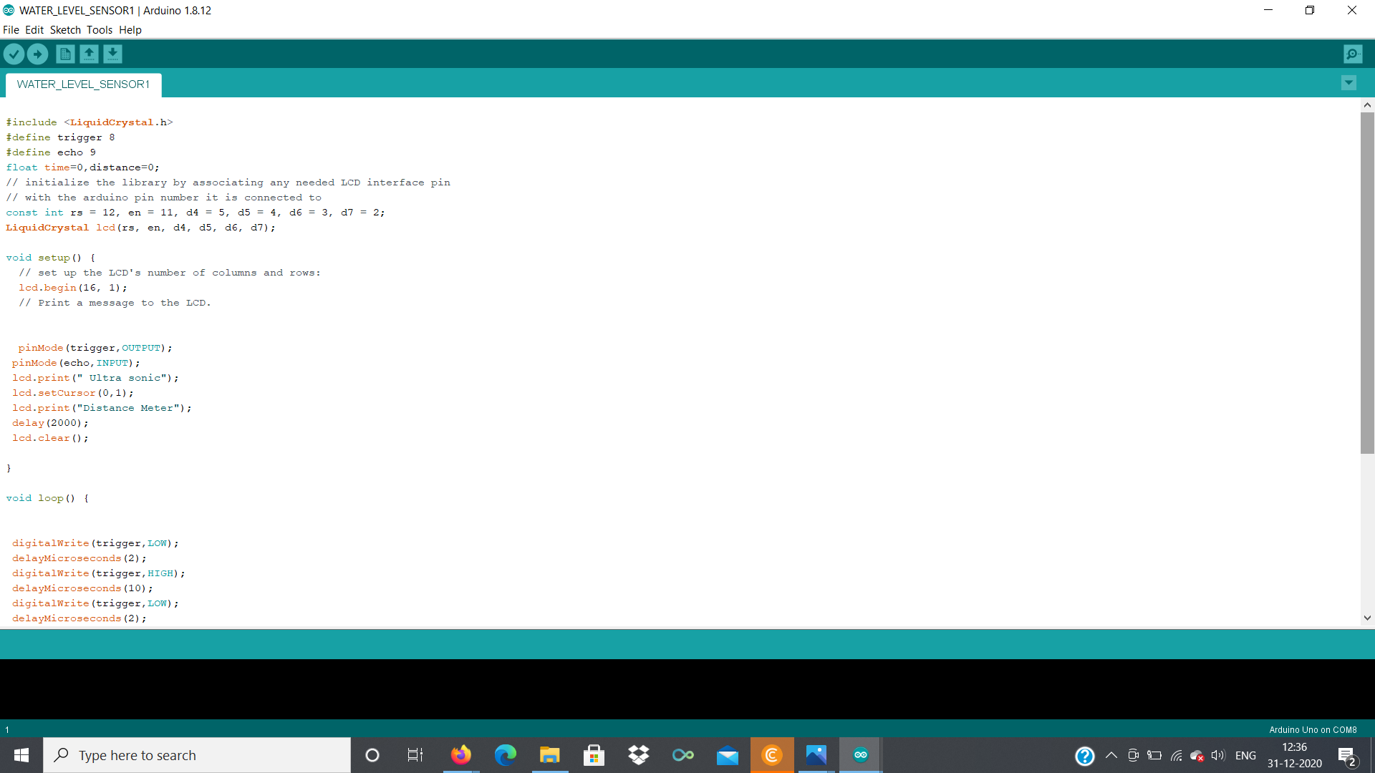Open the volume speaker tray icon
Image resolution: width=1375 pixels, height=773 pixels.
[1218, 755]
